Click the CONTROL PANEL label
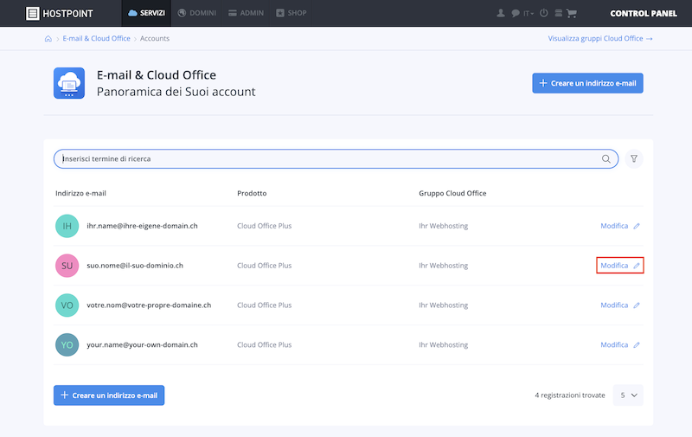 coord(644,14)
